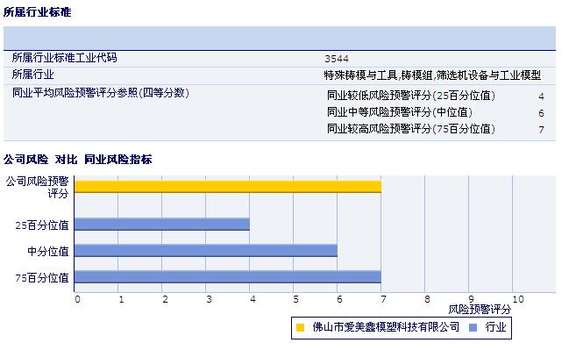Viewport: 583px width, 350px height.
Task: Click the yellow company legend swatch
Action: coord(300,328)
